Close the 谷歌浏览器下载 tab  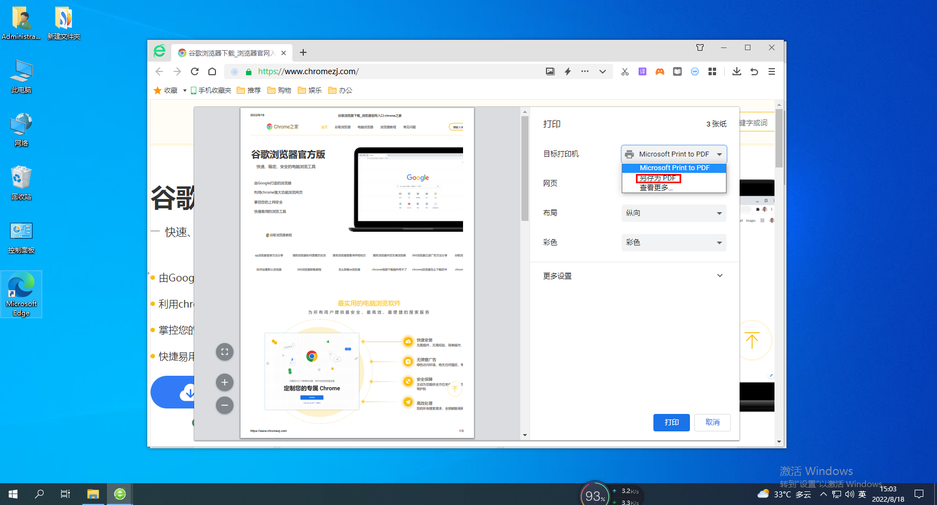tap(284, 53)
